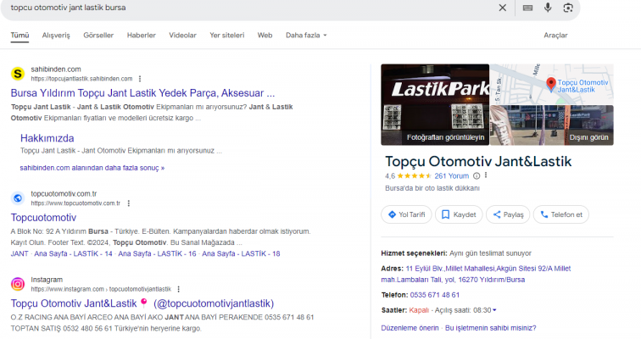Screen dimensions: 641x339
Task: Open the Web tab
Action: tap(265, 35)
